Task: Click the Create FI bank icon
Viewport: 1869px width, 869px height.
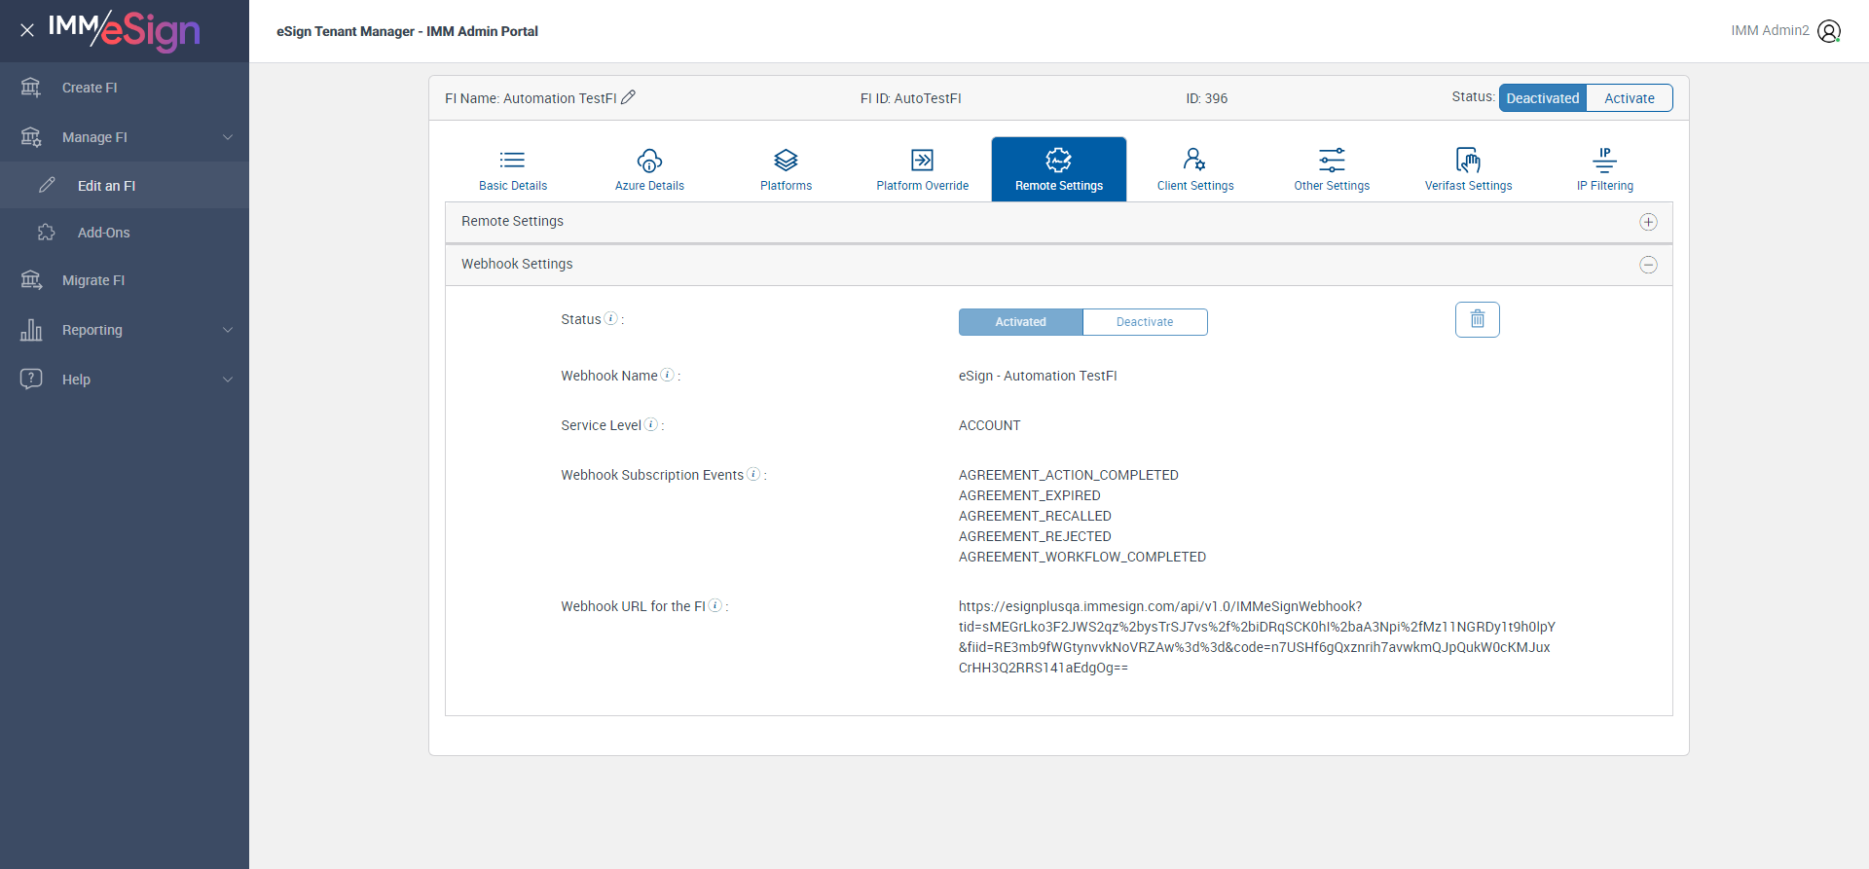Action: pos(31,88)
